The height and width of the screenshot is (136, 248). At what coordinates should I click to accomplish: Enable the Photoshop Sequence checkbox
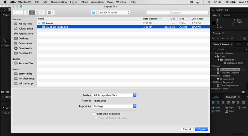[x=94, y=114]
